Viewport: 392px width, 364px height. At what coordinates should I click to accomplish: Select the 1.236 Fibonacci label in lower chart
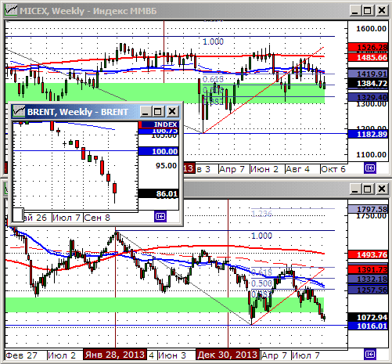261,214
